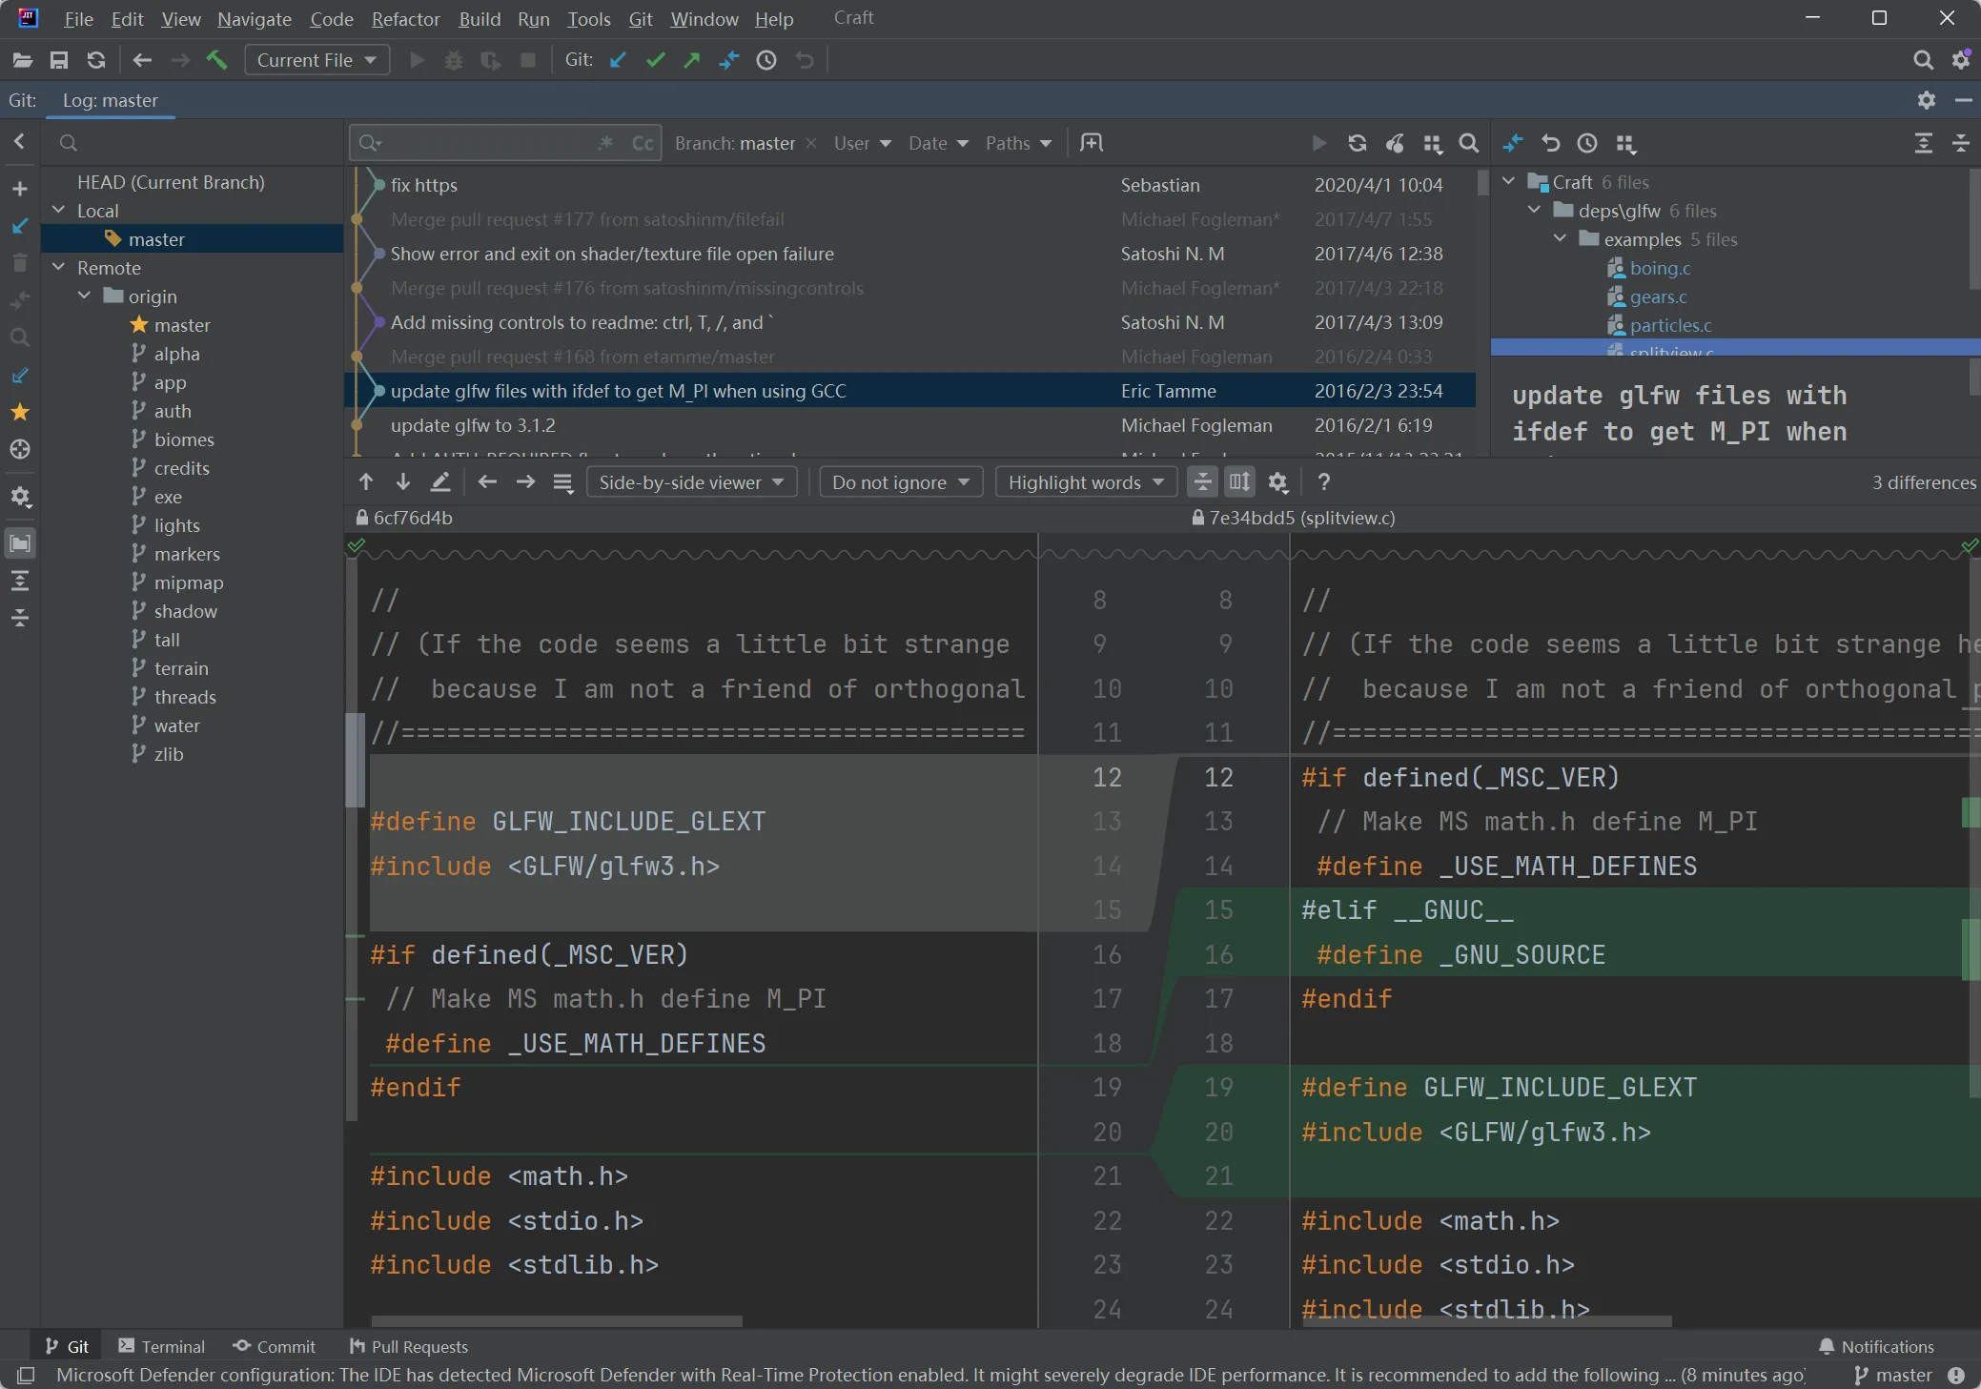Open the Side-by-side viewer dropdown

[x=691, y=482]
